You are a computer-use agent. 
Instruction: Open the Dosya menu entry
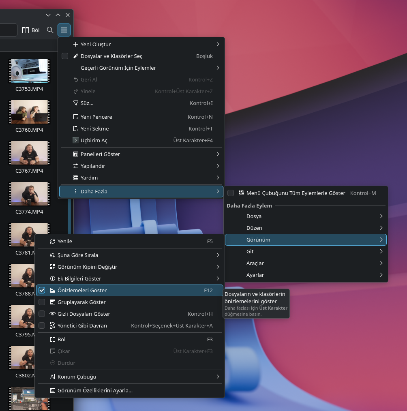[306, 216]
